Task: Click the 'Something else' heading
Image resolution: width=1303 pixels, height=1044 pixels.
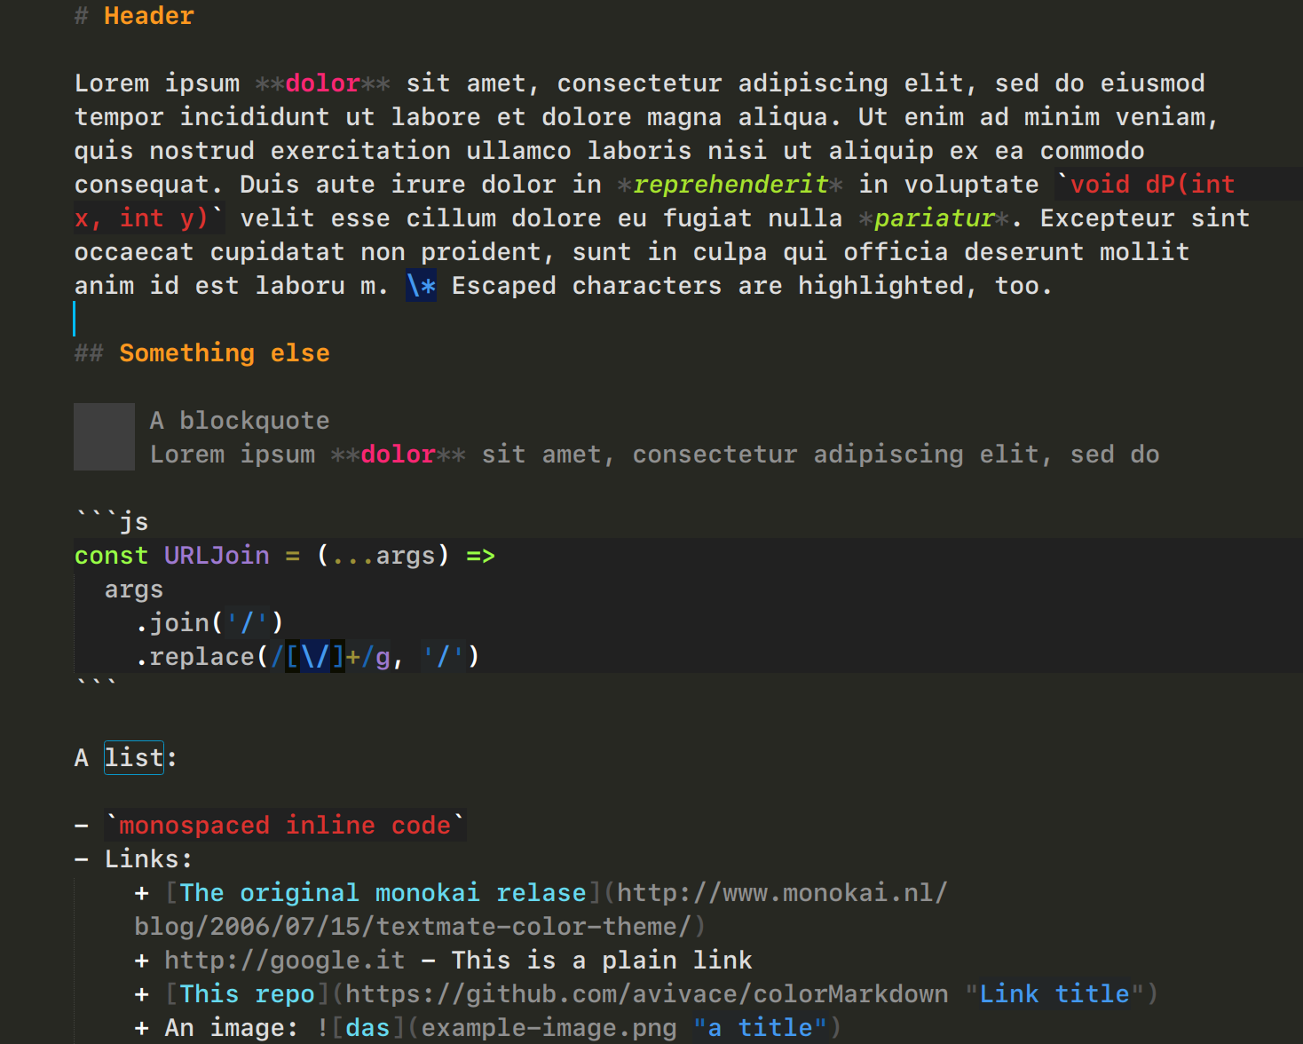Action: click(225, 353)
